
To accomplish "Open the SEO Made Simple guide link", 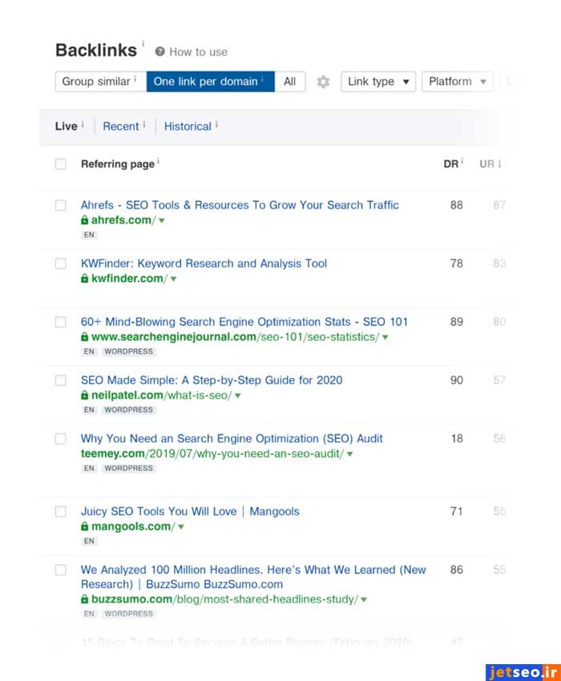I will [212, 381].
